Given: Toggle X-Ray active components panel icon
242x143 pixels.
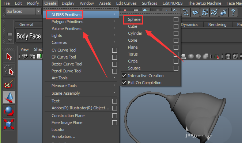Looking at the screenshot, I should (x=235, y=56).
